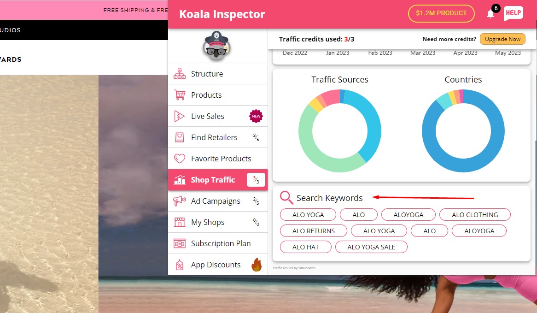
Task: Open the Products menu item
Action: tap(218, 95)
